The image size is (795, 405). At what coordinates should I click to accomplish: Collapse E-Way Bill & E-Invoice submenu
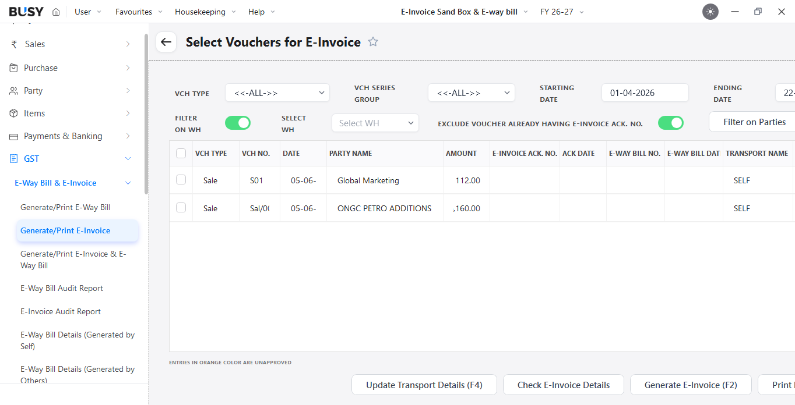(x=128, y=183)
